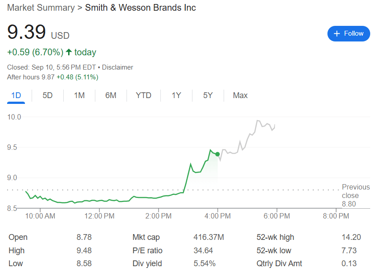Click the green closing price dot
Screen dimensions: 376x276
pyautogui.click(x=217, y=154)
